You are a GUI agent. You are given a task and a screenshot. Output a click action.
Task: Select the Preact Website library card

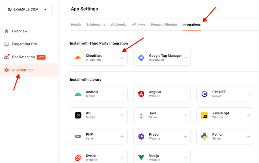pyautogui.click(x=162, y=136)
